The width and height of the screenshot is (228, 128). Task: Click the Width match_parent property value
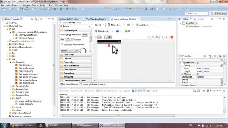pos(203,68)
